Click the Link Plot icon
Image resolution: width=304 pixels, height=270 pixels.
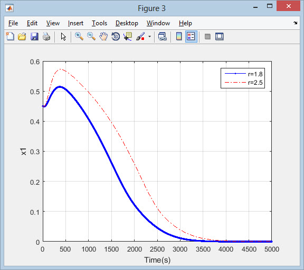click(162, 36)
